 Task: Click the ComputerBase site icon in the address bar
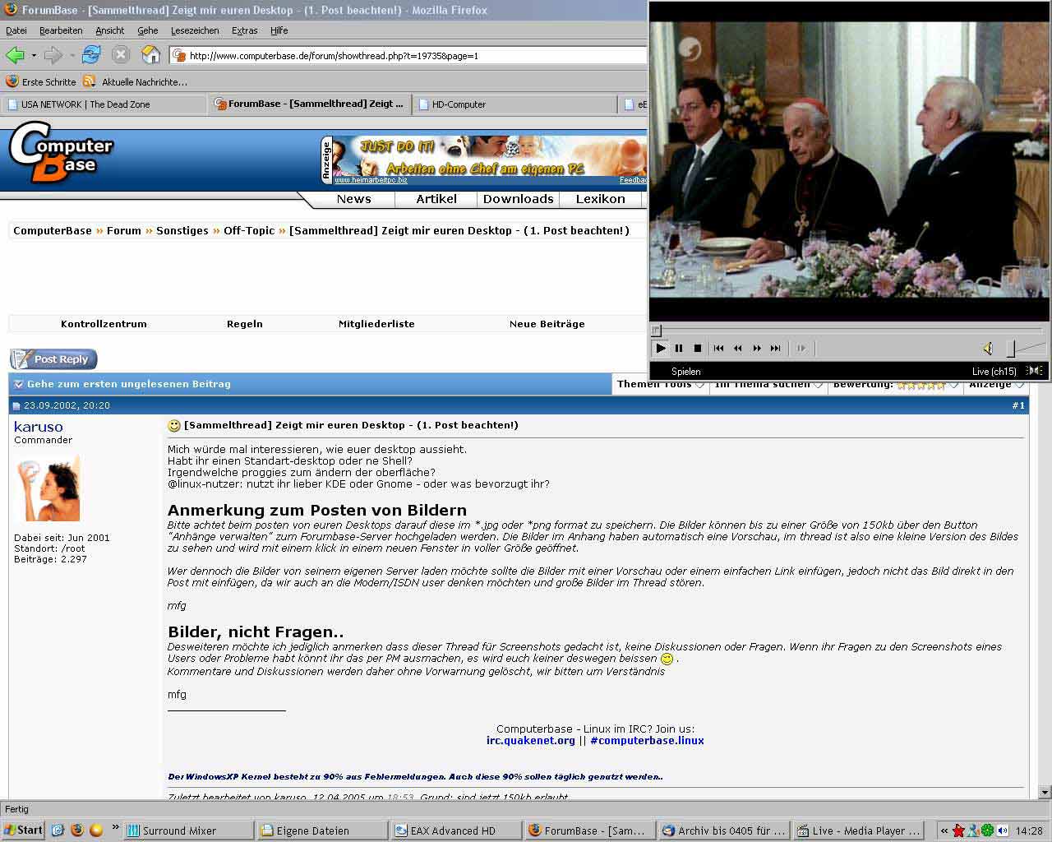179,56
